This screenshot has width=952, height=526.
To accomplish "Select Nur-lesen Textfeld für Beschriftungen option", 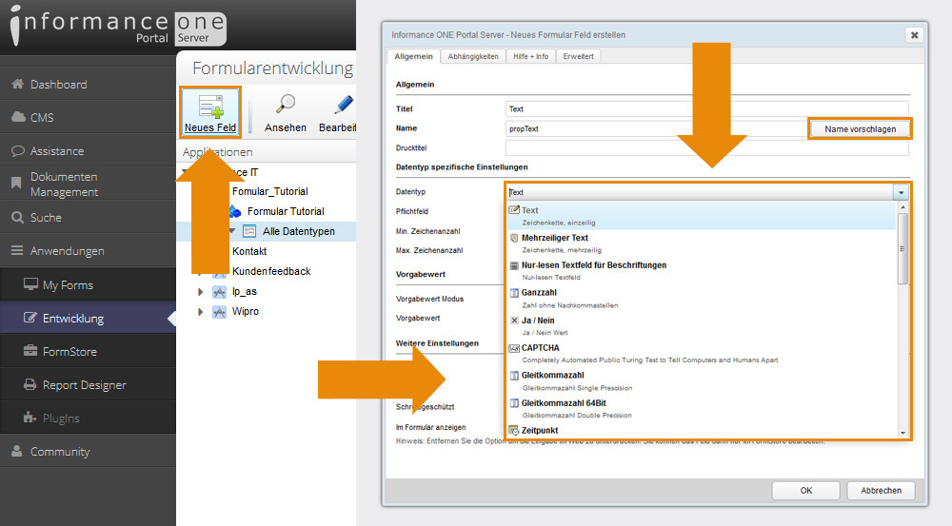I will click(702, 270).
